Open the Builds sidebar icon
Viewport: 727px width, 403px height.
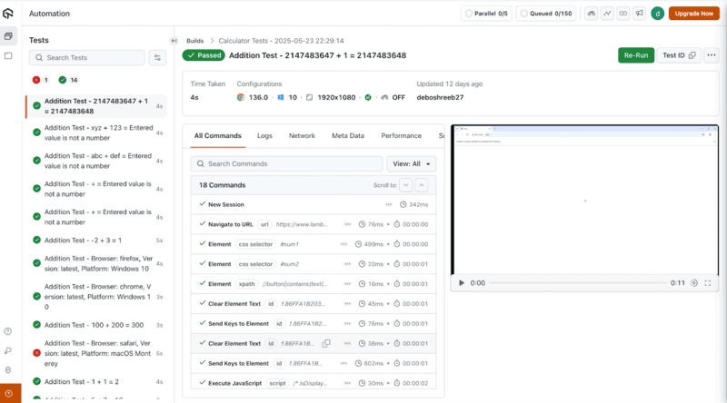pos(8,36)
